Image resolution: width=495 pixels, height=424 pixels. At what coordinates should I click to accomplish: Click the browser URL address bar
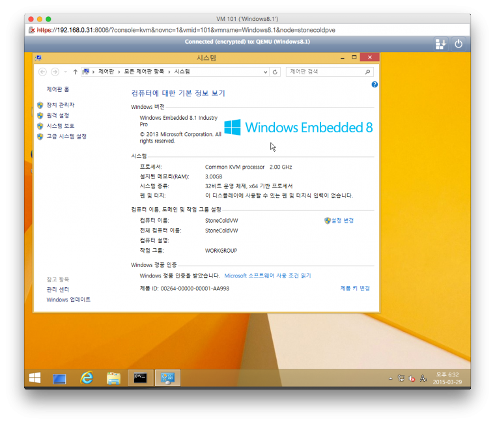pos(247,30)
